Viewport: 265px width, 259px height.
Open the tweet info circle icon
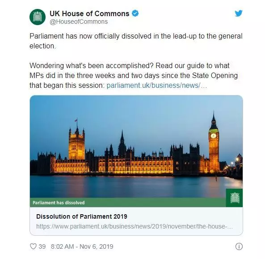coord(239,246)
